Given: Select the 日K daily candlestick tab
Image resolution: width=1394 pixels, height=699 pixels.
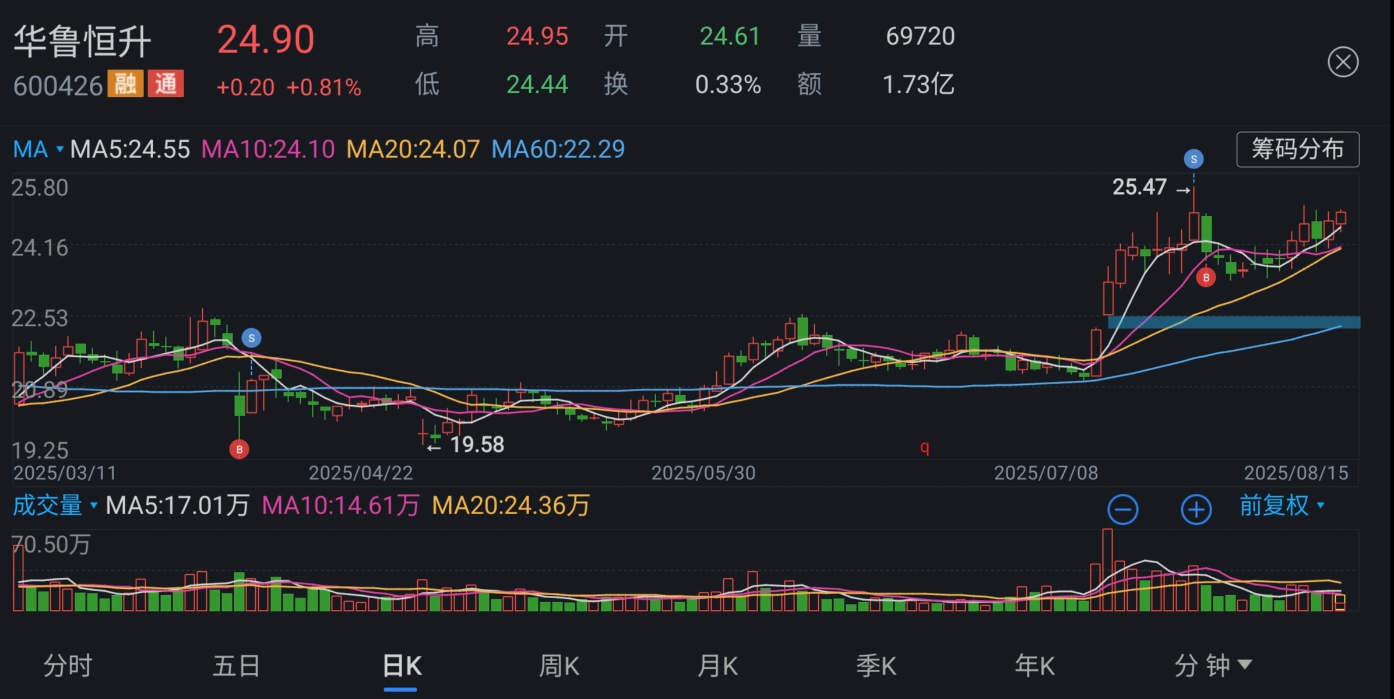Looking at the screenshot, I should tap(402, 665).
